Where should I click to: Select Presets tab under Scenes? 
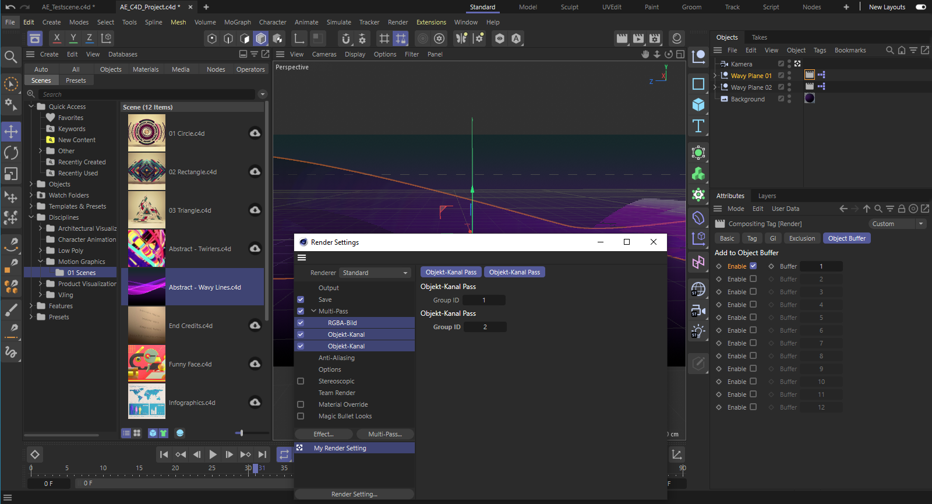point(76,80)
